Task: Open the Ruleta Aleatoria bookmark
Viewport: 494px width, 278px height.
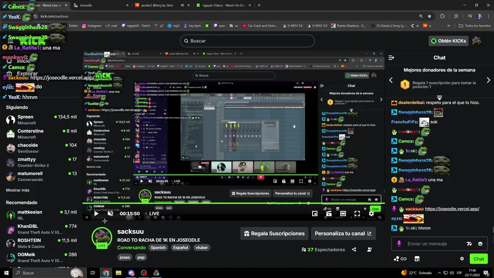Action: click(348, 26)
